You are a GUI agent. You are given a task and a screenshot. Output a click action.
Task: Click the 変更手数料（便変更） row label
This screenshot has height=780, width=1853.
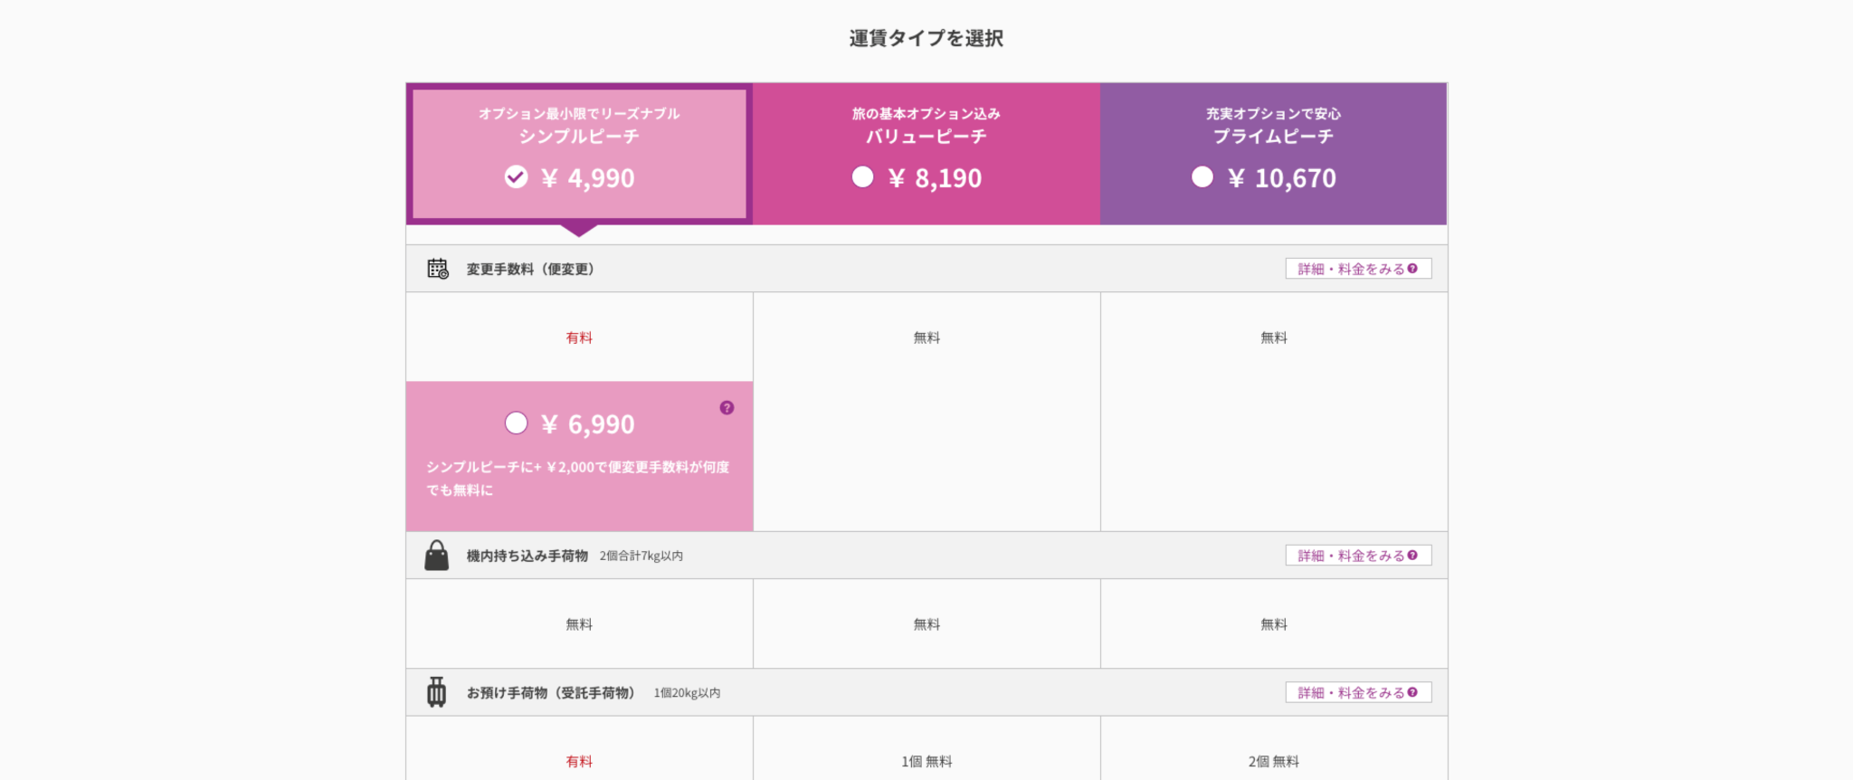530,269
